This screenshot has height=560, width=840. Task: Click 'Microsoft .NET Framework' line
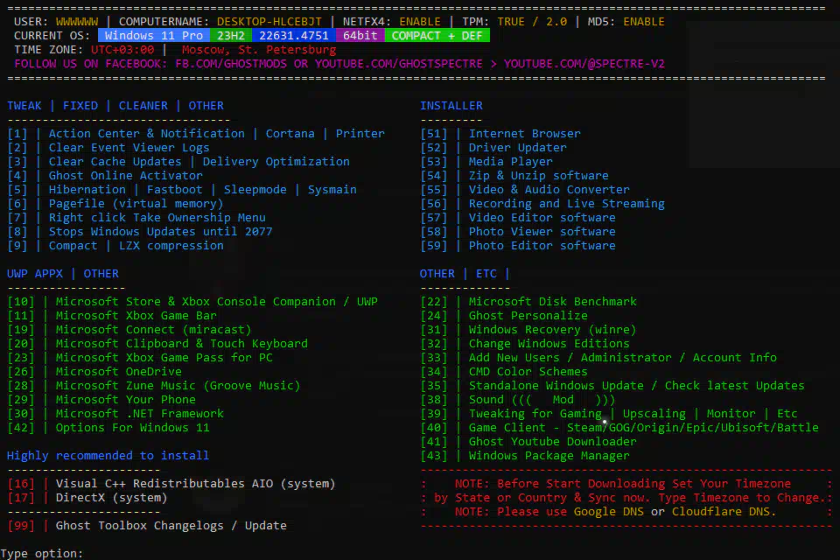115,413
